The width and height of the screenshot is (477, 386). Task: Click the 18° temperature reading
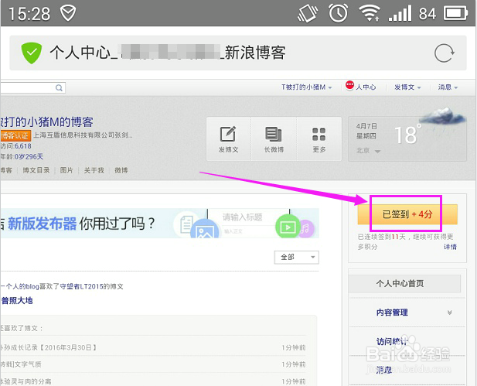pos(408,135)
